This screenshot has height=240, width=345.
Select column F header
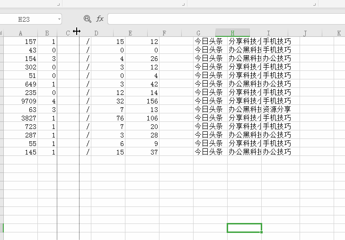coord(164,33)
